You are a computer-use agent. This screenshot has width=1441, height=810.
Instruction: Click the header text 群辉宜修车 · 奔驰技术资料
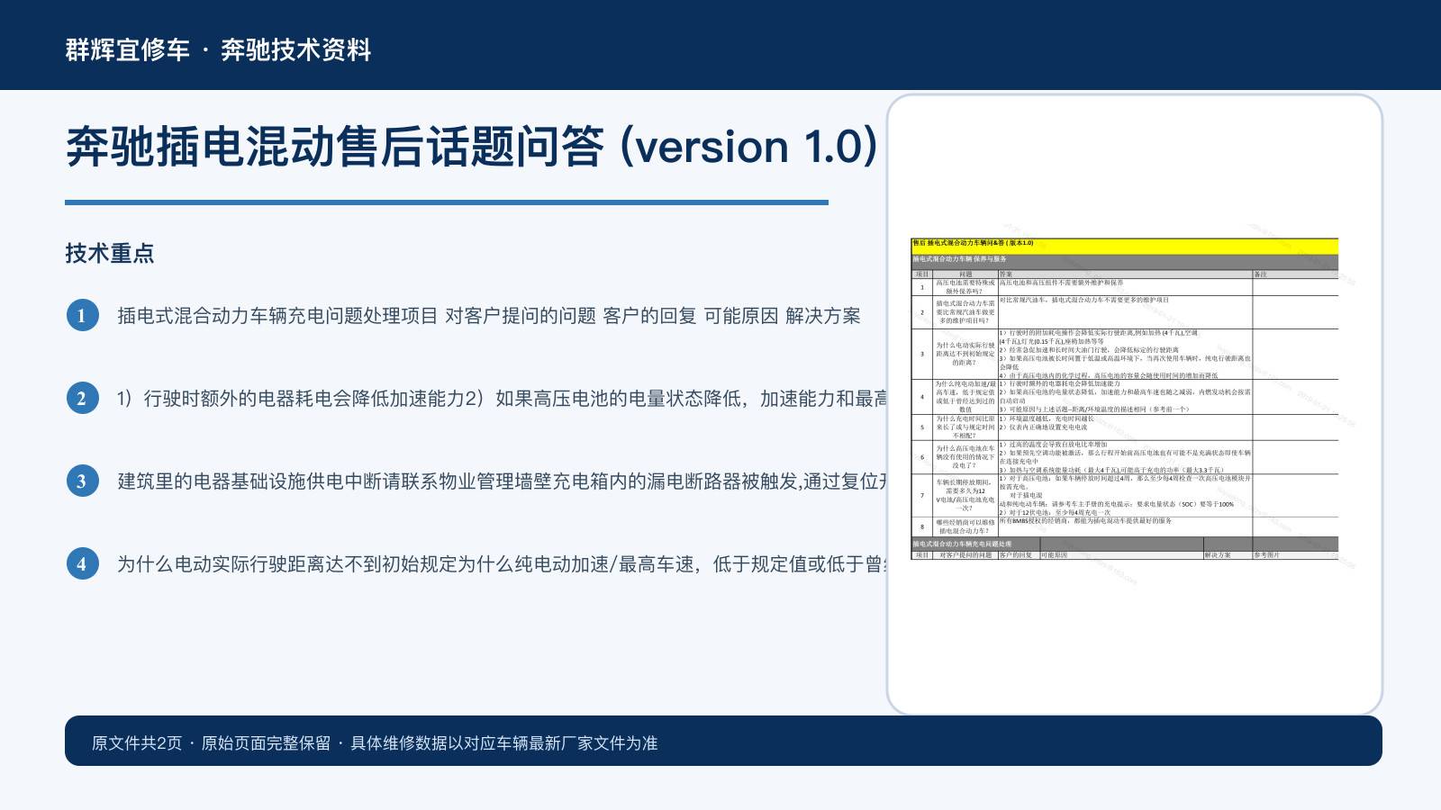218,49
